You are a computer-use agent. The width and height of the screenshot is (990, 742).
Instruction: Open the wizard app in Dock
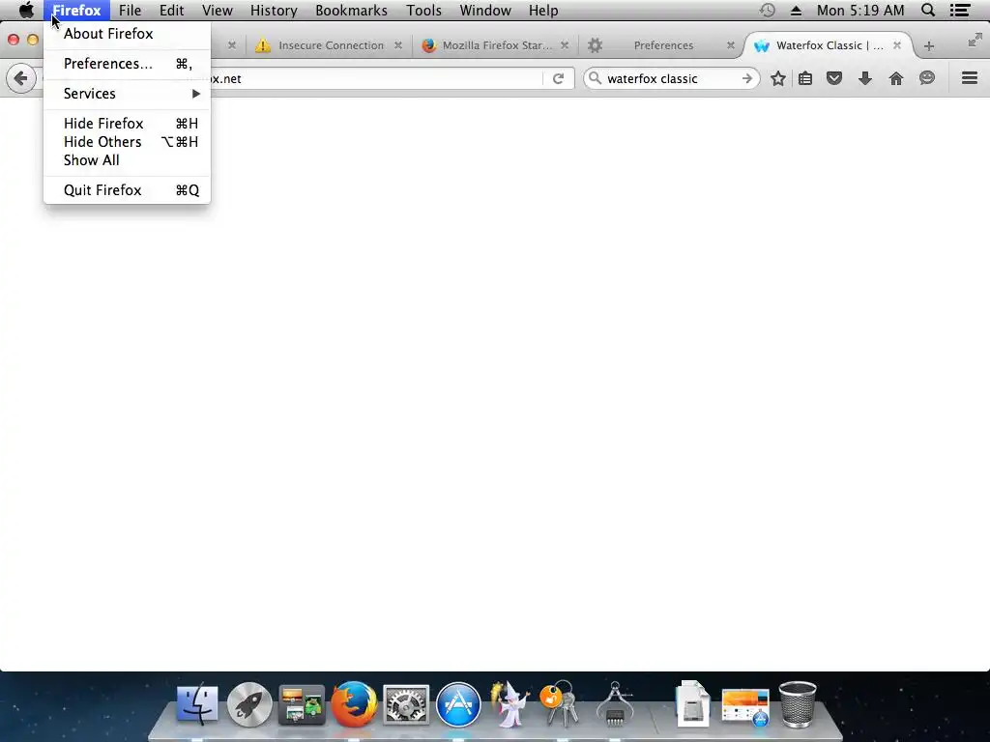pyautogui.click(x=510, y=704)
